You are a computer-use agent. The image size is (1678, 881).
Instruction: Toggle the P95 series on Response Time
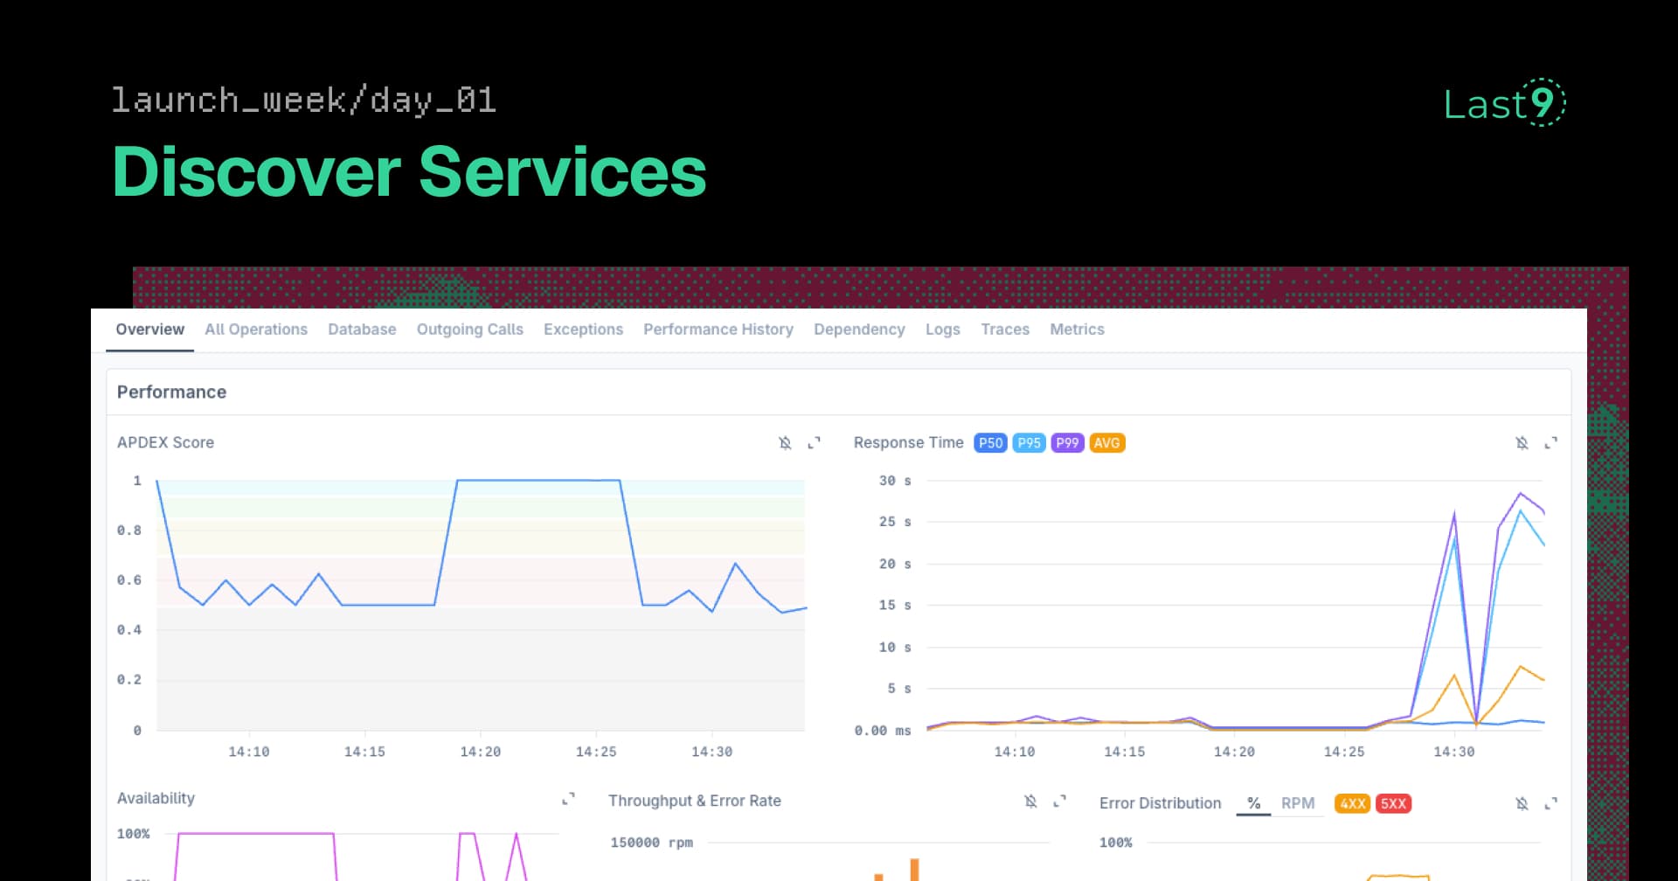coord(1029,443)
